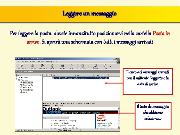Click the Outlook Express logo at menu bar end
The image size is (180, 135).
point(118,62)
